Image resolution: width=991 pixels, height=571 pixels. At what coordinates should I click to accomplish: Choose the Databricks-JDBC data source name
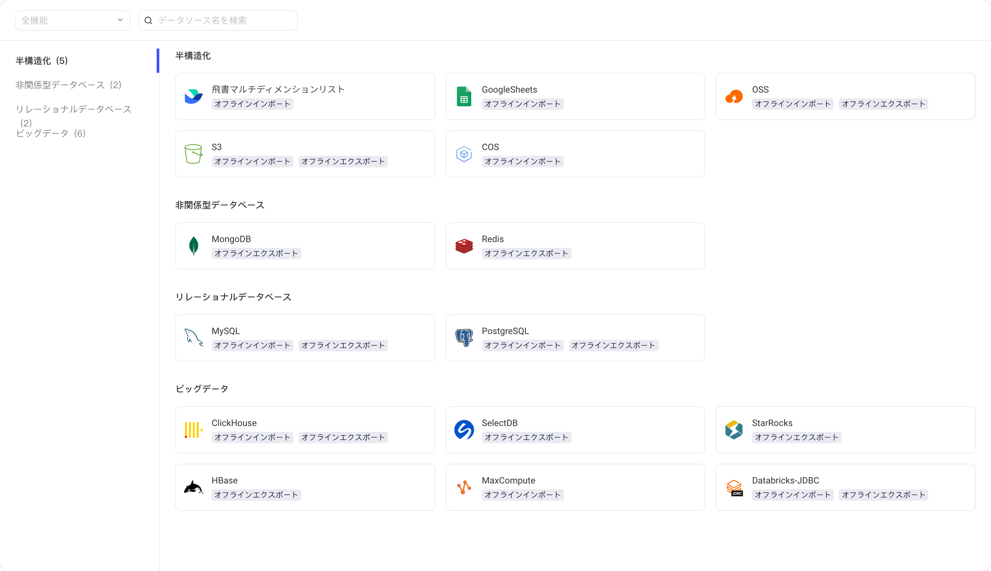pyautogui.click(x=785, y=480)
